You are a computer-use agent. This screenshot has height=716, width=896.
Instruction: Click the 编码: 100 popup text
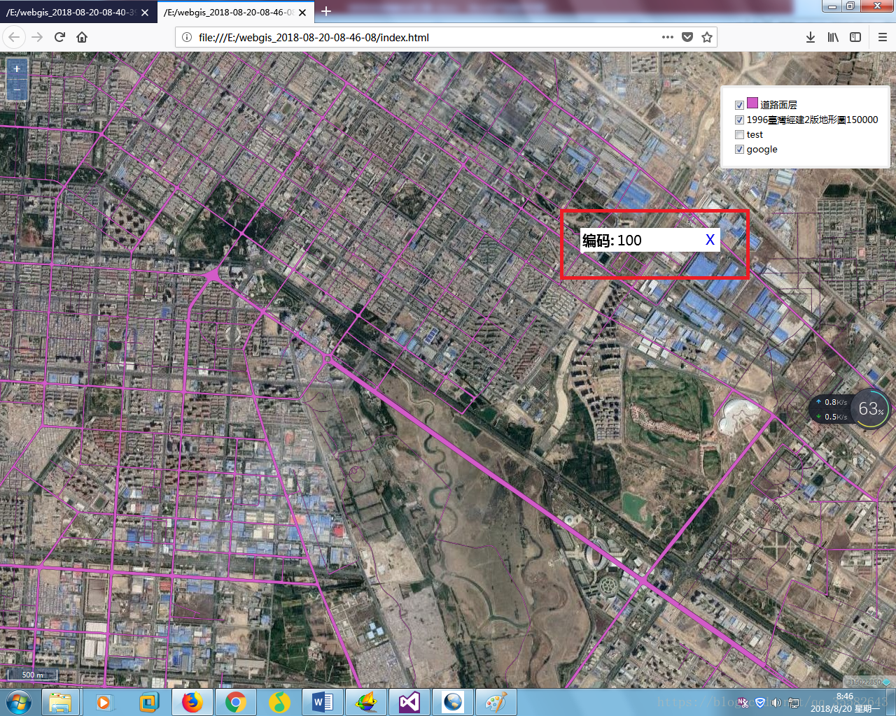pyautogui.click(x=612, y=241)
